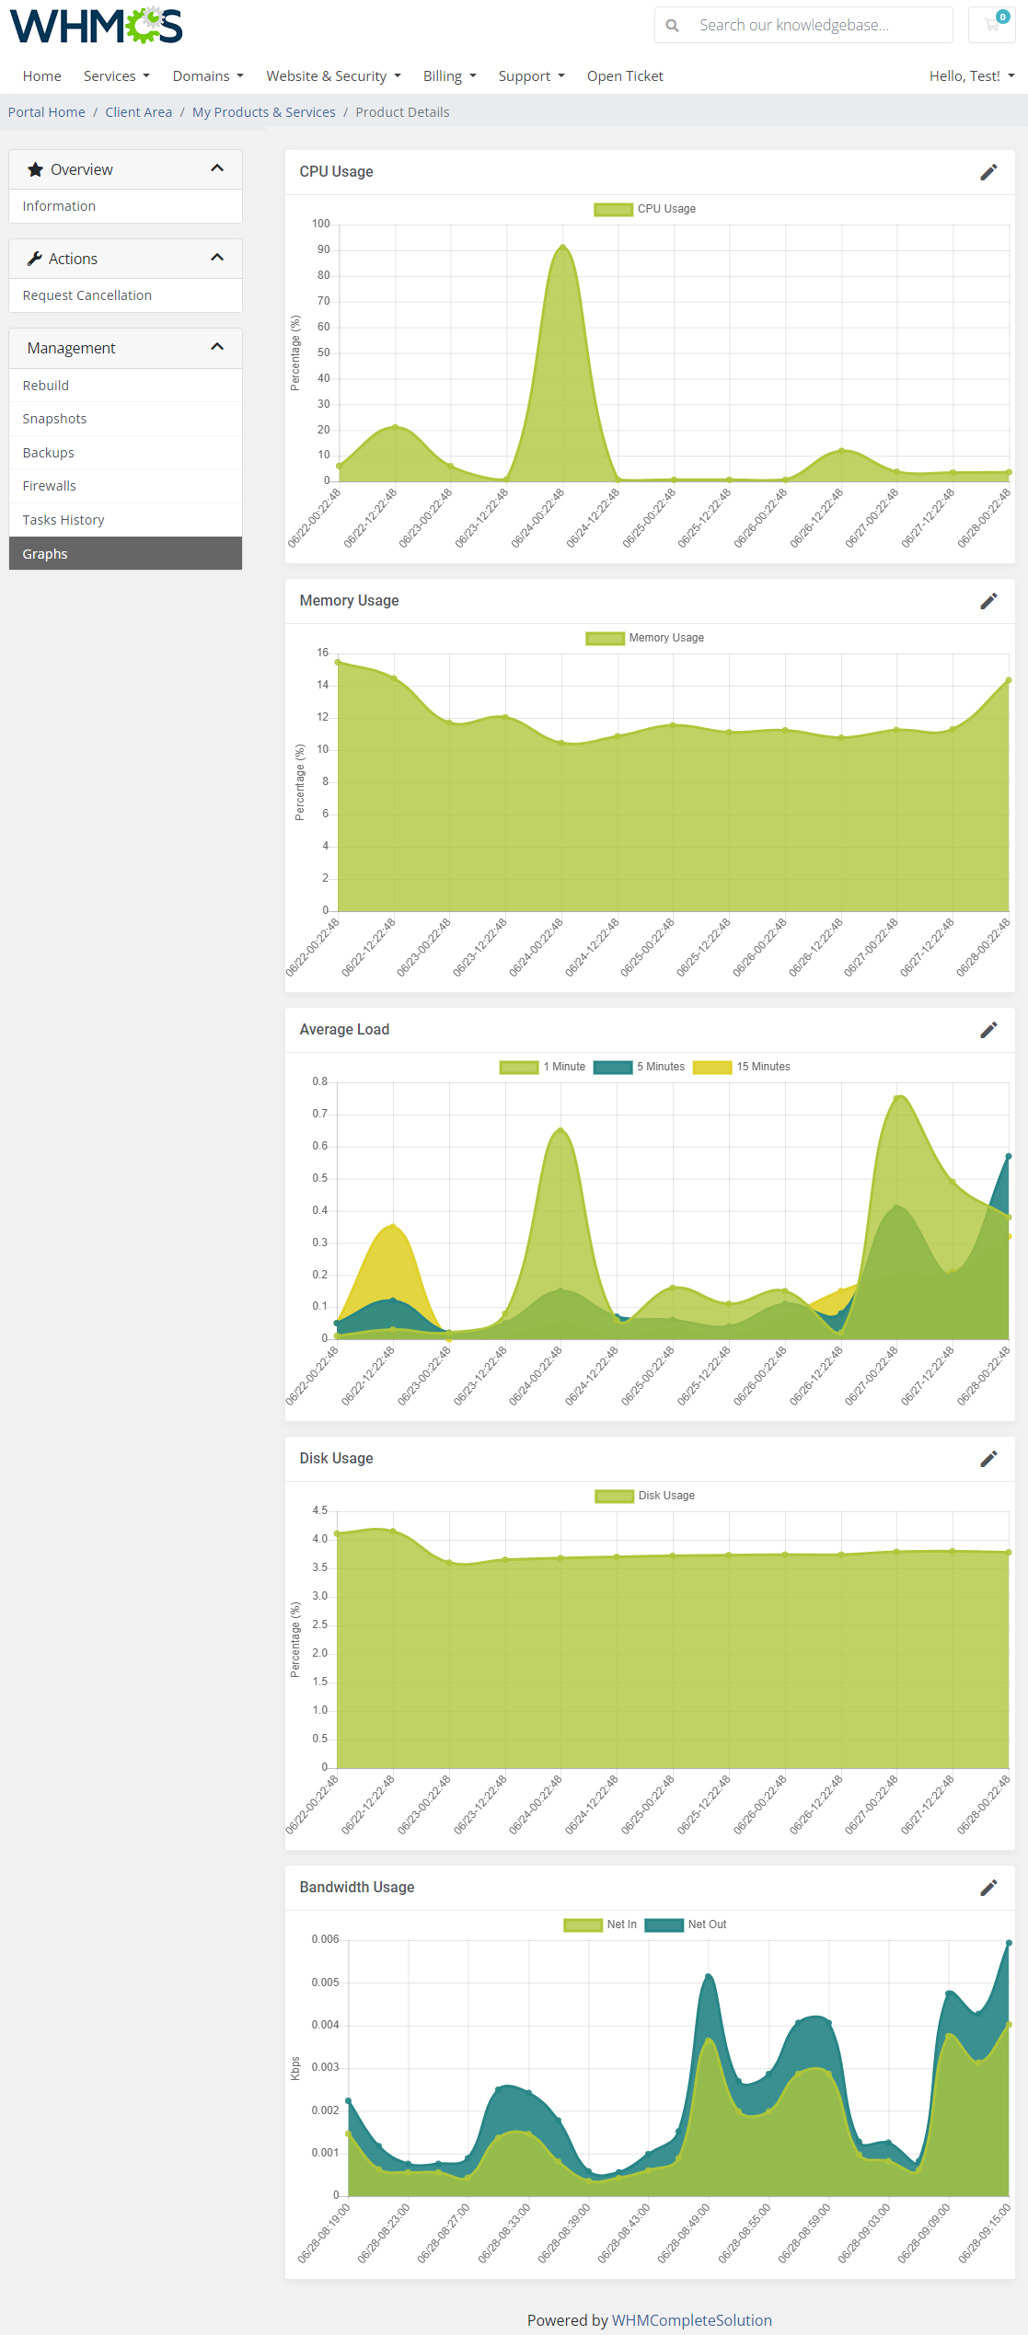The width and height of the screenshot is (1028, 2335).
Task: Open the Hello, Test! account dropdown
Action: point(971,76)
